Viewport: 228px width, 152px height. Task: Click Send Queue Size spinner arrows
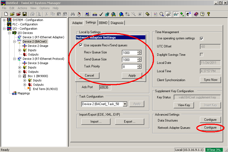tap(139, 60)
